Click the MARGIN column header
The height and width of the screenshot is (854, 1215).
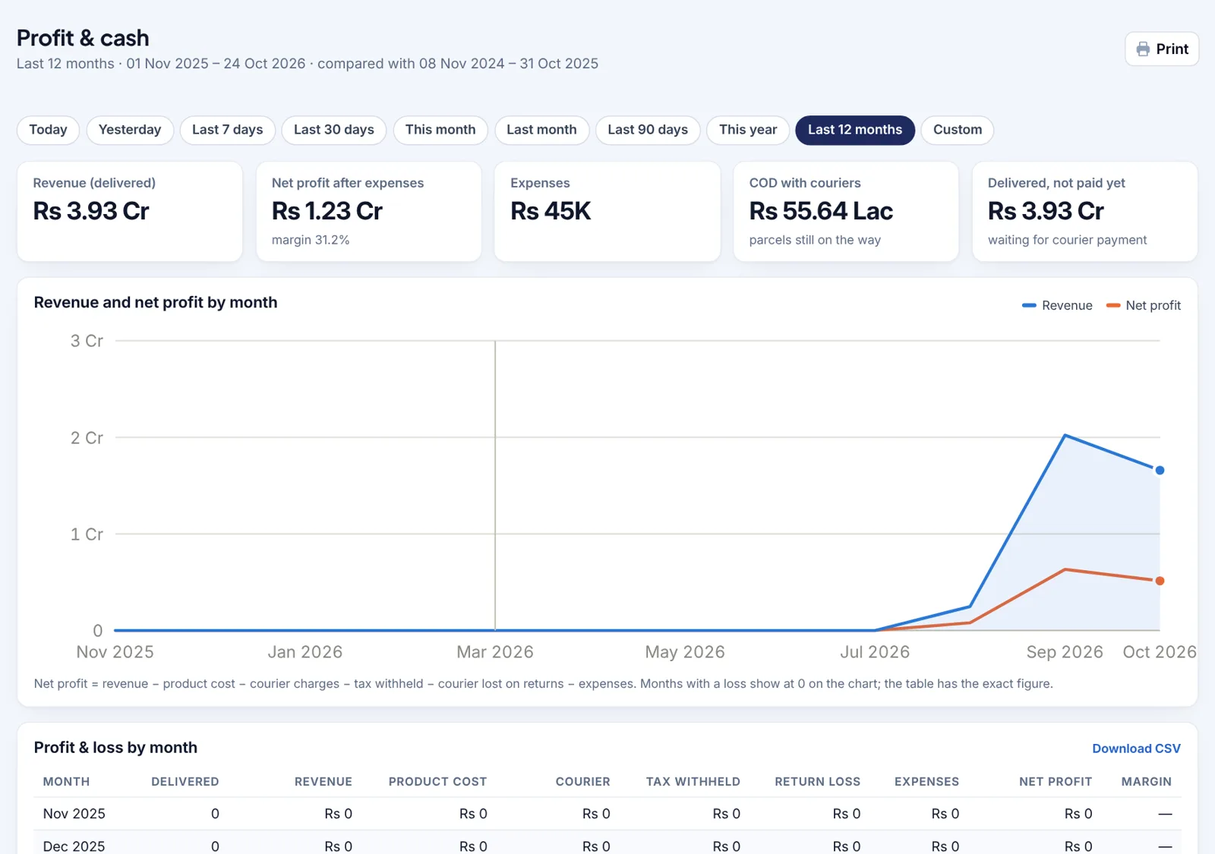(x=1147, y=782)
